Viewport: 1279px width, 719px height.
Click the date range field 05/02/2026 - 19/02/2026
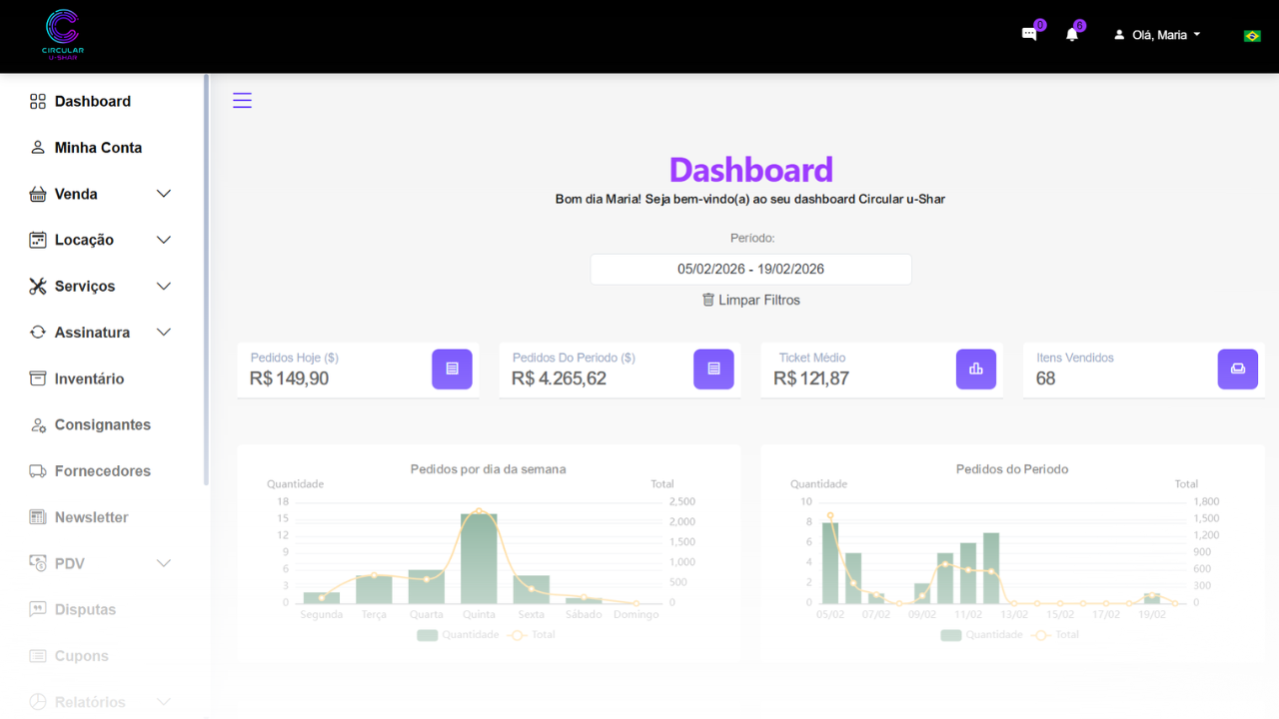[750, 269]
